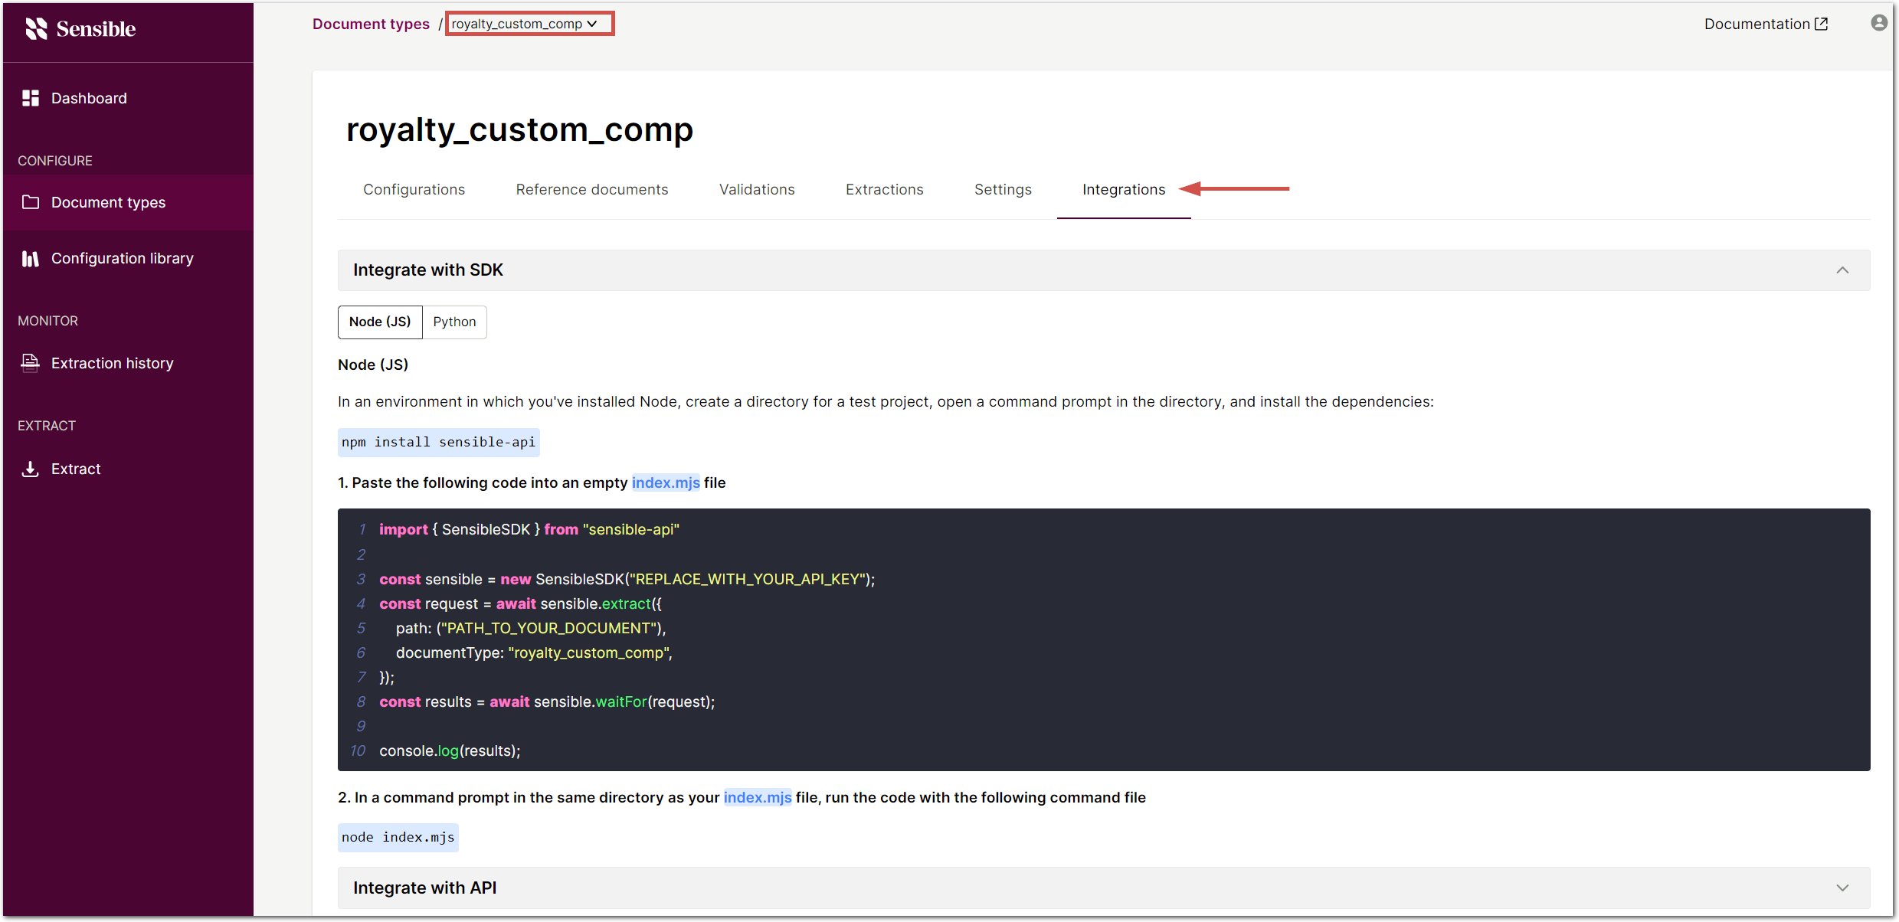Select the Settings tab
This screenshot has height=922, width=1899.
pyautogui.click(x=1003, y=189)
